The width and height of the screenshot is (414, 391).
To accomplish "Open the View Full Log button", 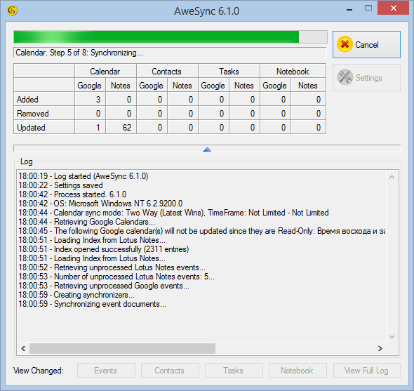I will (x=367, y=371).
